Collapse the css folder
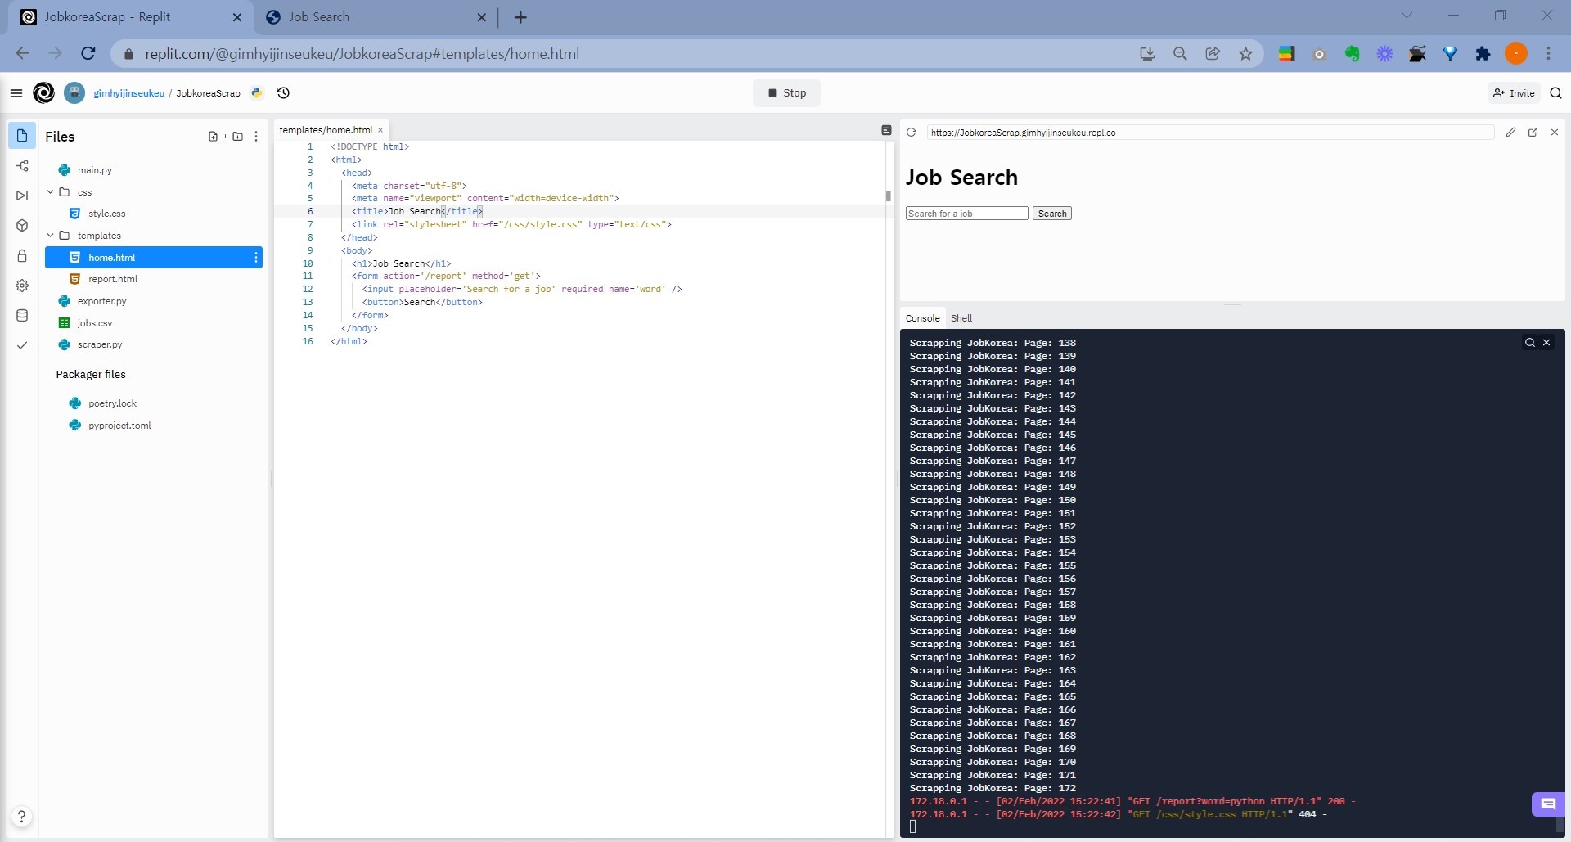 tap(50, 191)
